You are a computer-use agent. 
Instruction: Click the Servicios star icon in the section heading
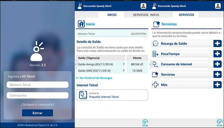point(156,24)
